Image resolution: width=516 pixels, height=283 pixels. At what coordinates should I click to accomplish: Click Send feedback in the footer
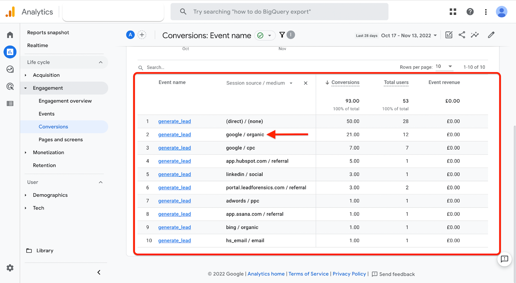pos(393,274)
